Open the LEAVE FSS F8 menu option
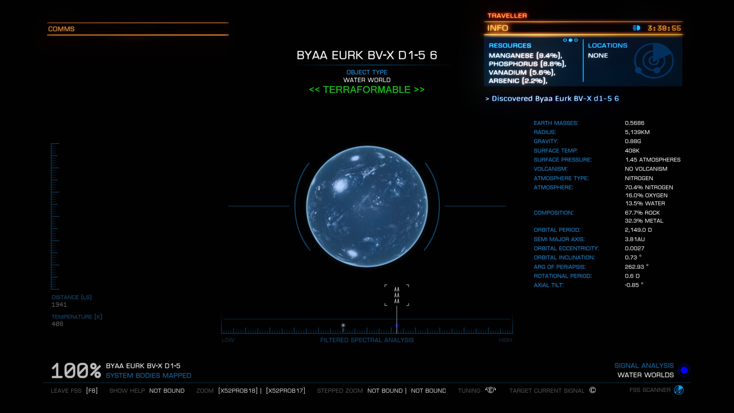This screenshot has width=734, height=413. coord(73,390)
